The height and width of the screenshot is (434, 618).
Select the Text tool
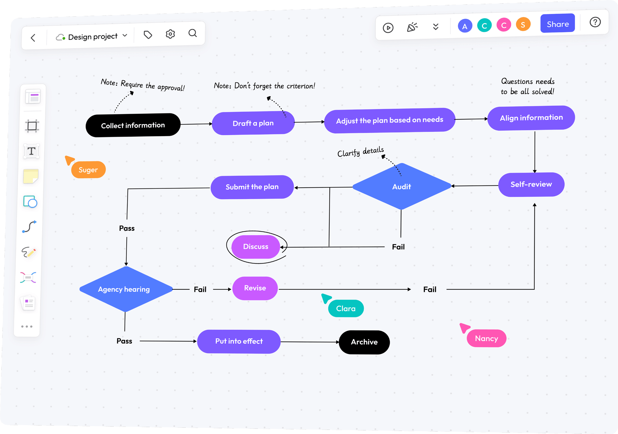[x=31, y=151]
